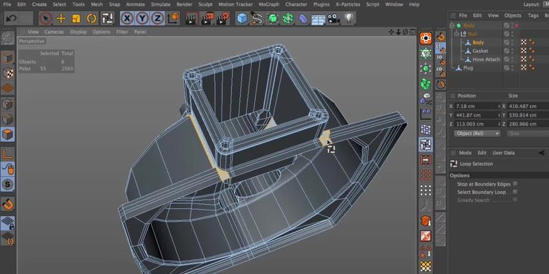Add a Camera object icon
549x274 pixels.
pos(334,18)
